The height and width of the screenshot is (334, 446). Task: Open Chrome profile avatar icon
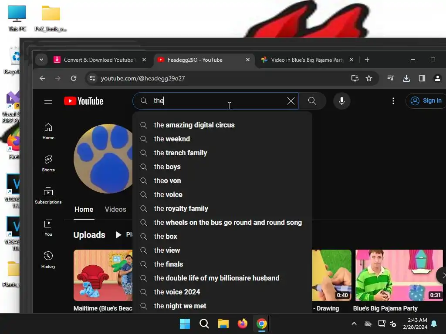pyautogui.click(x=437, y=78)
